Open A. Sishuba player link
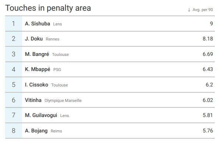Screen dimensions: 220x142 (x=38, y=24)
